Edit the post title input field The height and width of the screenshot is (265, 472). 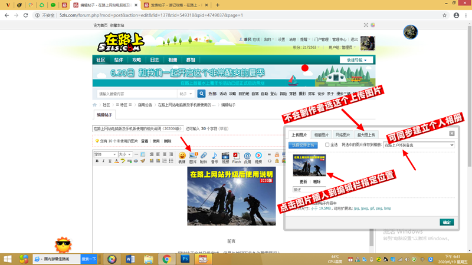pos(138,128)
